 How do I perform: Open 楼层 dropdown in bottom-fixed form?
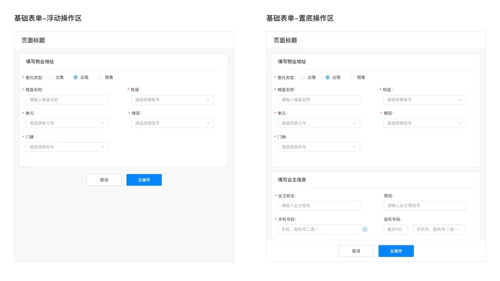(x=425, y=123)
